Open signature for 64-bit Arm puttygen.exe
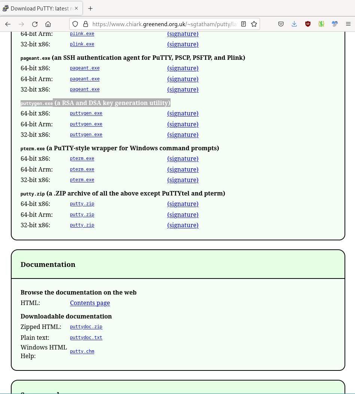The image size is (355, 394). point(183,124)
